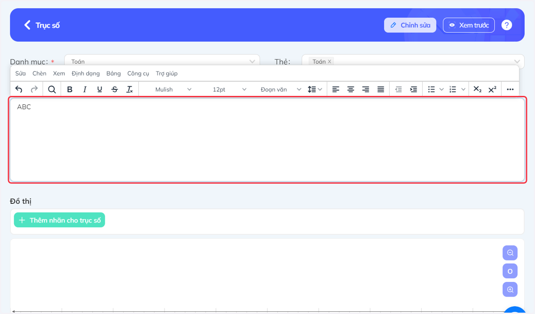
Task: Insert a bulleted list
Action: 431,89
